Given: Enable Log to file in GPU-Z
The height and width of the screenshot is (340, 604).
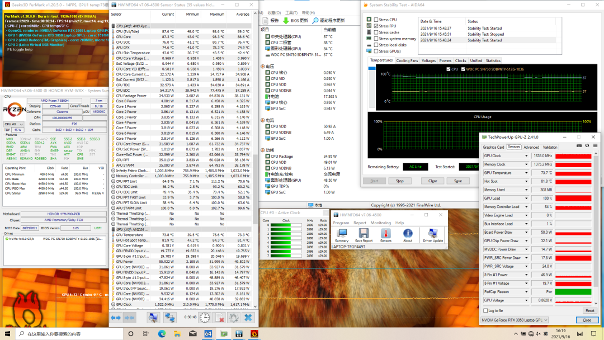Looking at the screenshot, I should pyautogui.click(x=485, y=310).
